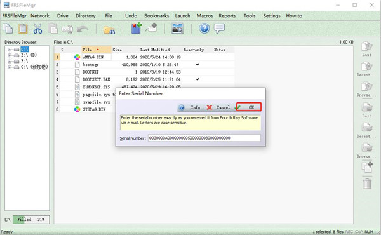Click the Copy icon in the toolbar
381x235 pixels.
8,28
